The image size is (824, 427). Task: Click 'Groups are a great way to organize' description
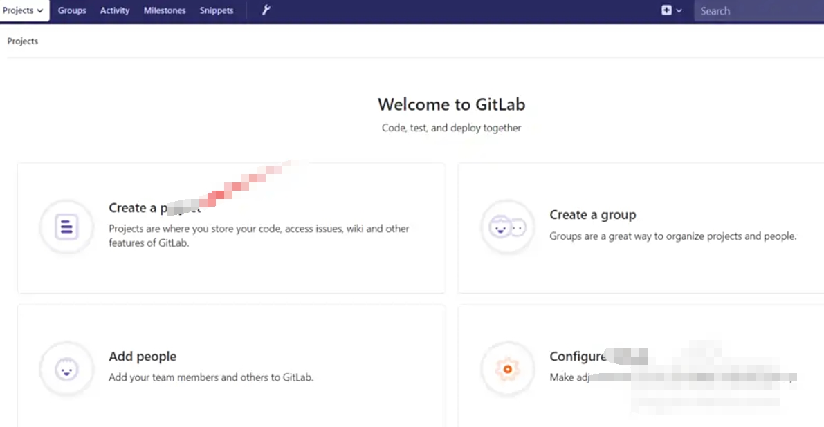[672, 236]
